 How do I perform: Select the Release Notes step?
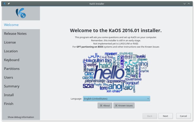(21, 33)
